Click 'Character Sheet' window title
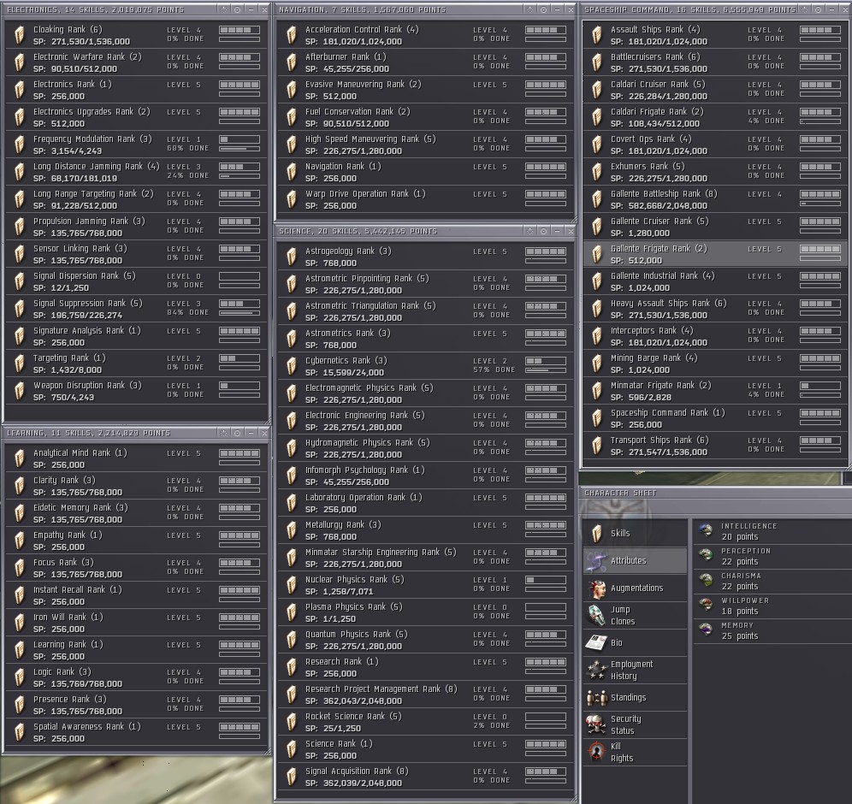Viewport: 852px width, 804px height. point(620,494)
